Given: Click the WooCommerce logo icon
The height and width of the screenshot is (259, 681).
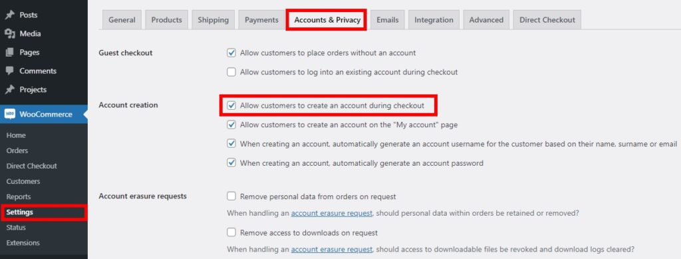Looking at the screenshot, I should pos(9,115).
